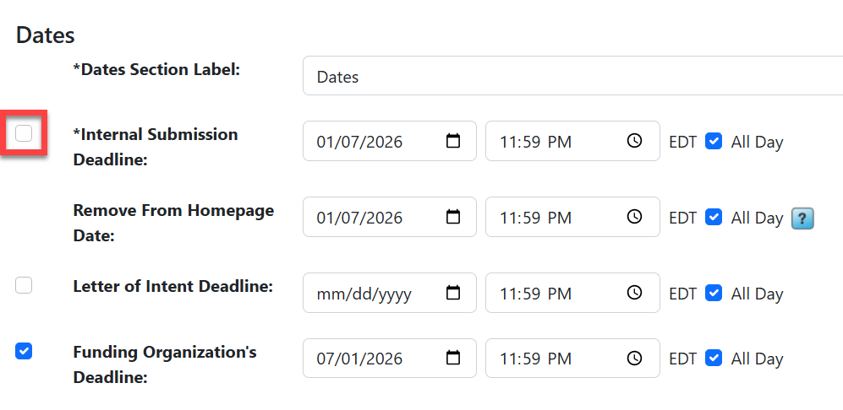Open calendar picker for Letter of Intent Deadline
Viewport: 843px width, 410px height.
(x=454, y=293)
